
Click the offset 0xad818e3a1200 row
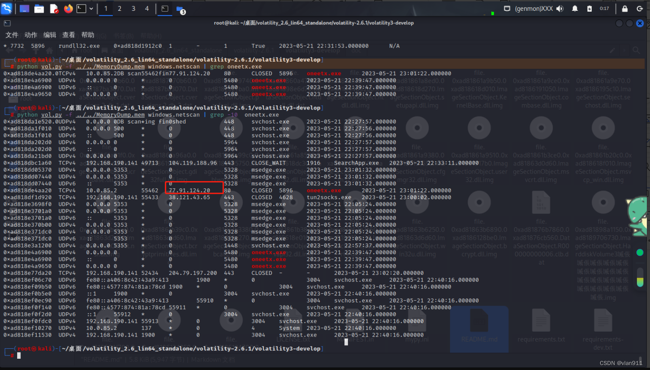(200, 246)
